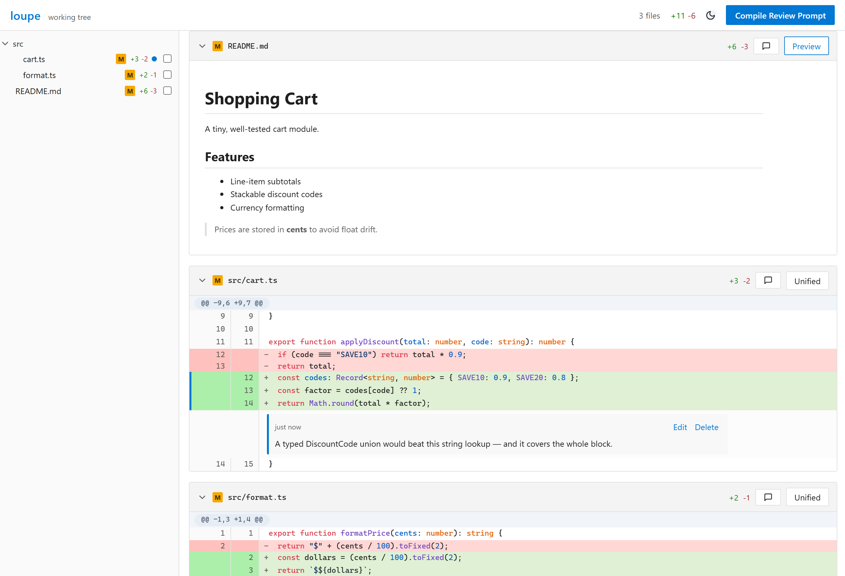Click Compile Review Prompt button

(x=780, y=16)
